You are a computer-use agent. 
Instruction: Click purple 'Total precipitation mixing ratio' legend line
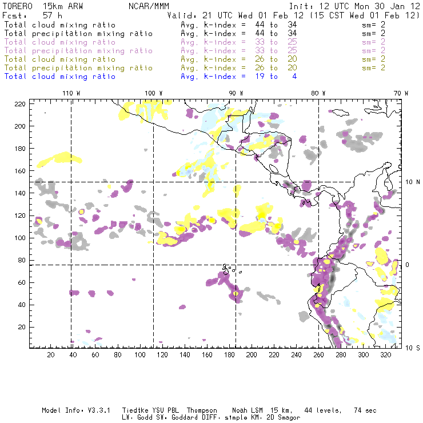78,51
